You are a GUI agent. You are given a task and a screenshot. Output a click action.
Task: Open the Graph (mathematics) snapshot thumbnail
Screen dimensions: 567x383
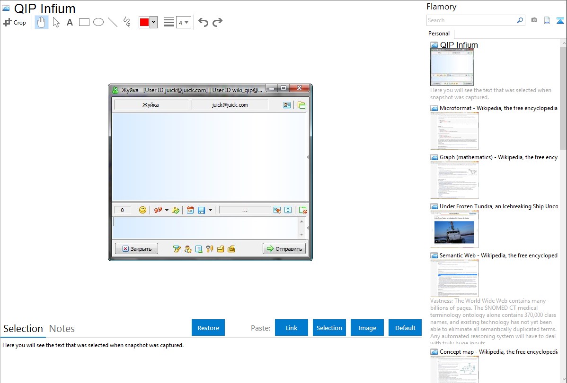[454, 180]
